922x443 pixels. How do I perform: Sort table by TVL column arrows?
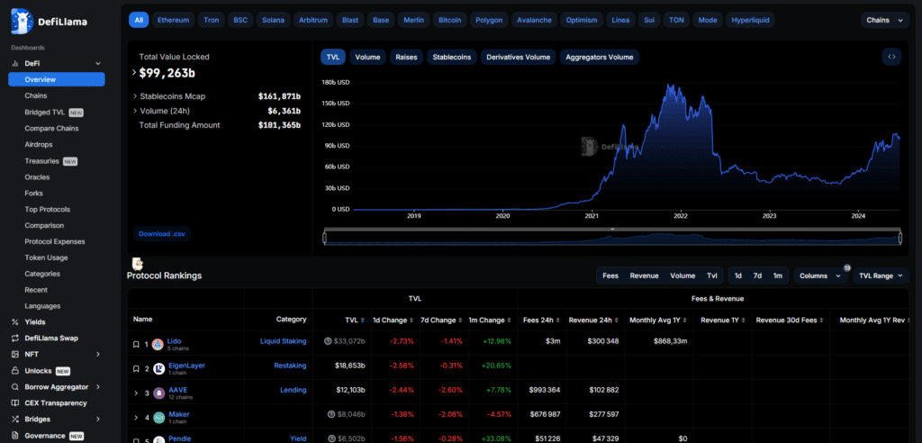(363, 321)
